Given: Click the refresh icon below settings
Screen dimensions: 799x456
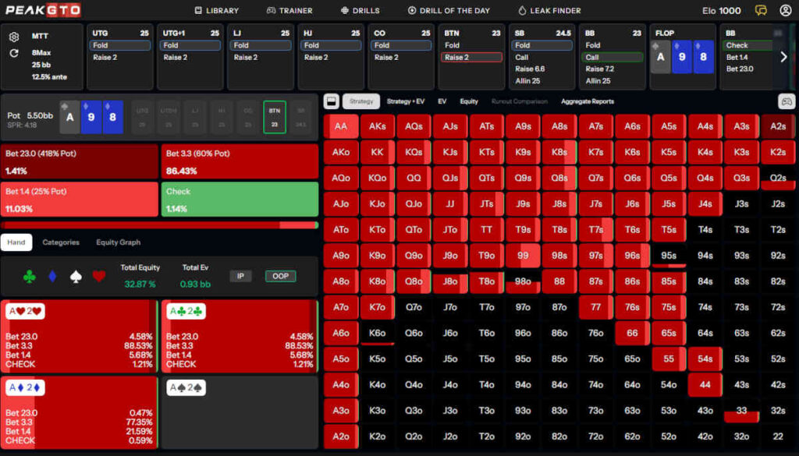Looking at the screenshot, I should point(14,53).
